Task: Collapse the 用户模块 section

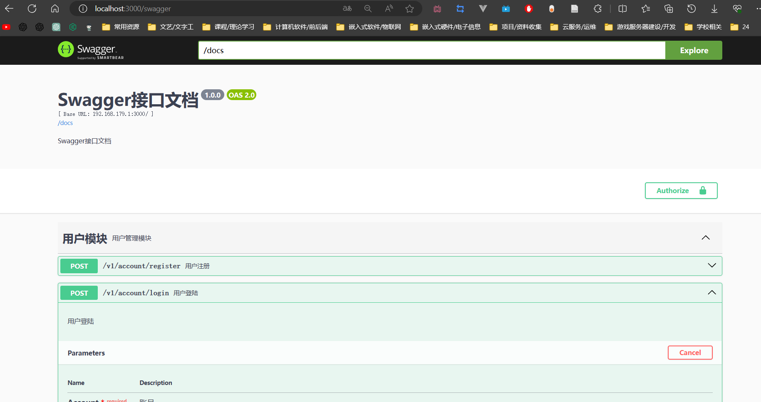Action: point(705,238)
